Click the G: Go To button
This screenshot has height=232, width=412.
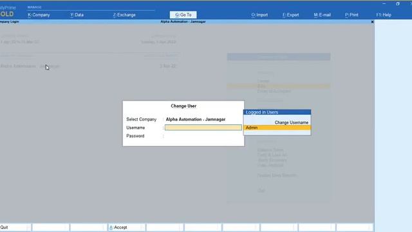[x=183, y=15]
